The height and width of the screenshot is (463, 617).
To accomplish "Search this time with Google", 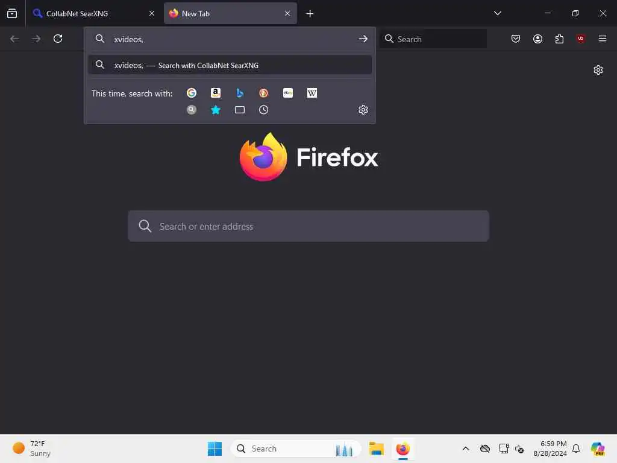I will point(192,93).
